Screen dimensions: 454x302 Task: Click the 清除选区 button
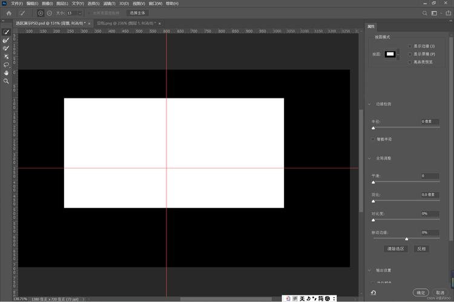(x=395, y=249)
